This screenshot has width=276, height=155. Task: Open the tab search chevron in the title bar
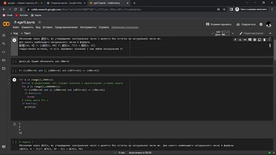point(247,3)
